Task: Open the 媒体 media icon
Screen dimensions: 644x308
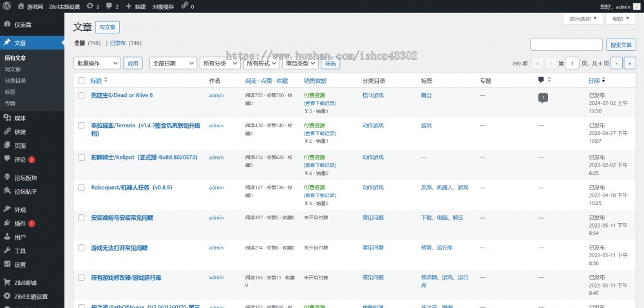Action: tap(7, 118)
